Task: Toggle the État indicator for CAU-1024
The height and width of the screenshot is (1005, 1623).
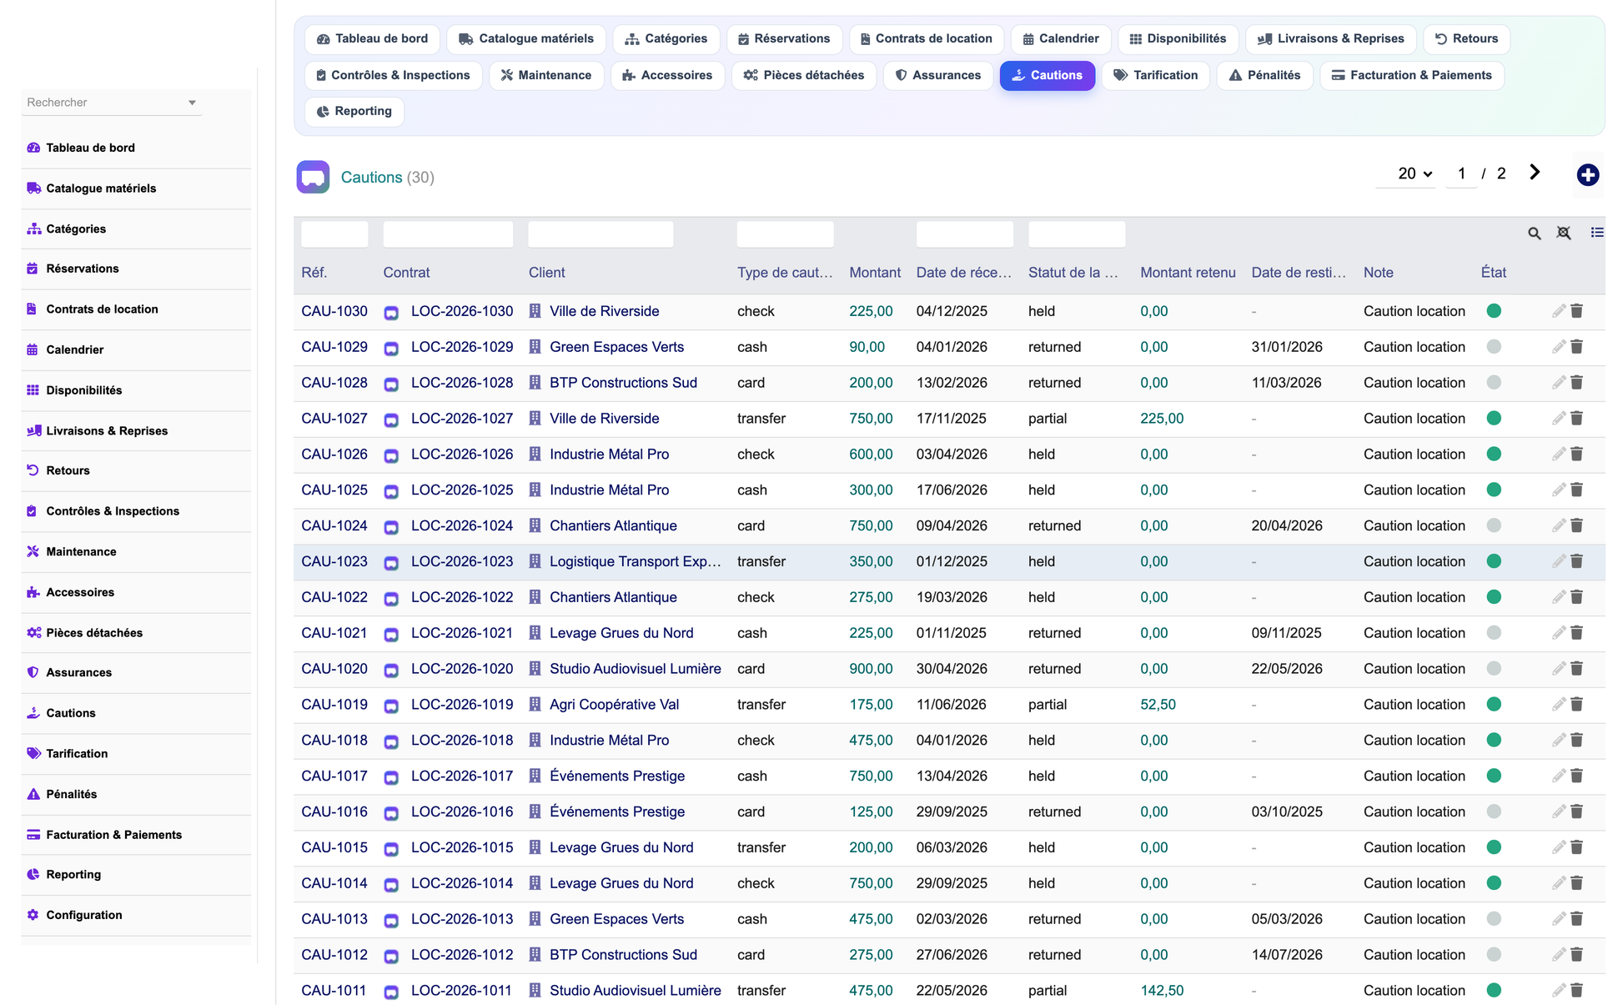Action: (x=1494, y=526)
